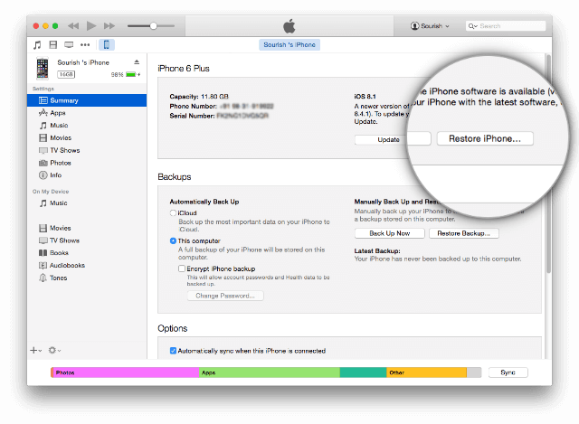Open the Music library icon in toolbar
579x424 pixels.
(37, 45)
